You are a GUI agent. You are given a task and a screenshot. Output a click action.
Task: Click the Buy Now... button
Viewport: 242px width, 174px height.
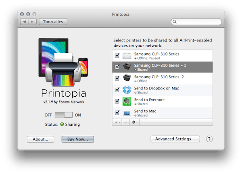coord(78,139)
